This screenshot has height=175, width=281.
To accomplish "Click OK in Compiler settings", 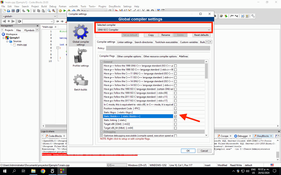I will coord(188,151).
